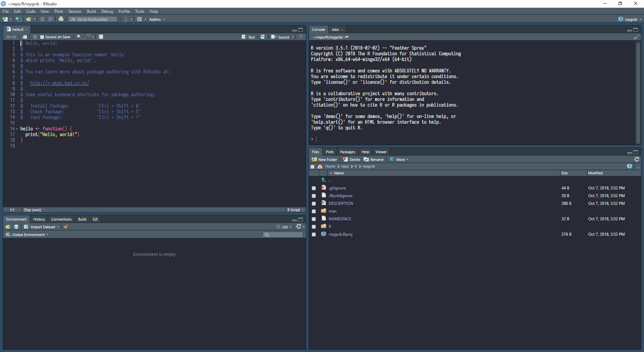Tick the checkbox for roygvib.Rproj

pos(314,234)
